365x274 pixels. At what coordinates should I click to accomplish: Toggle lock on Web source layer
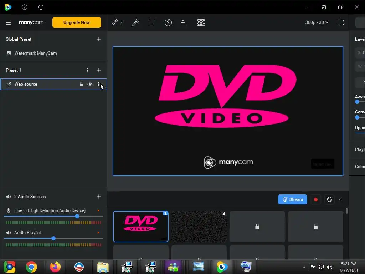[x=81, y=84]
